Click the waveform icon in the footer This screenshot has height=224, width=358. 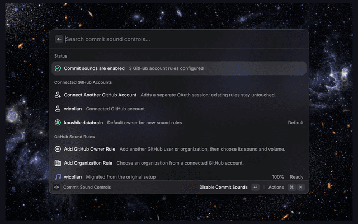56,187
